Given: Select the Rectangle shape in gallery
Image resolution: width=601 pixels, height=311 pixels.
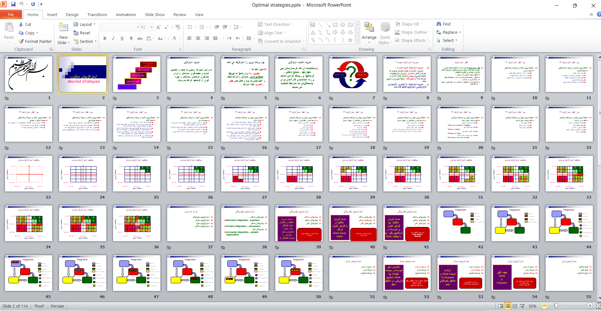Looking at the screenshot, I should click(x=335, y=25).
